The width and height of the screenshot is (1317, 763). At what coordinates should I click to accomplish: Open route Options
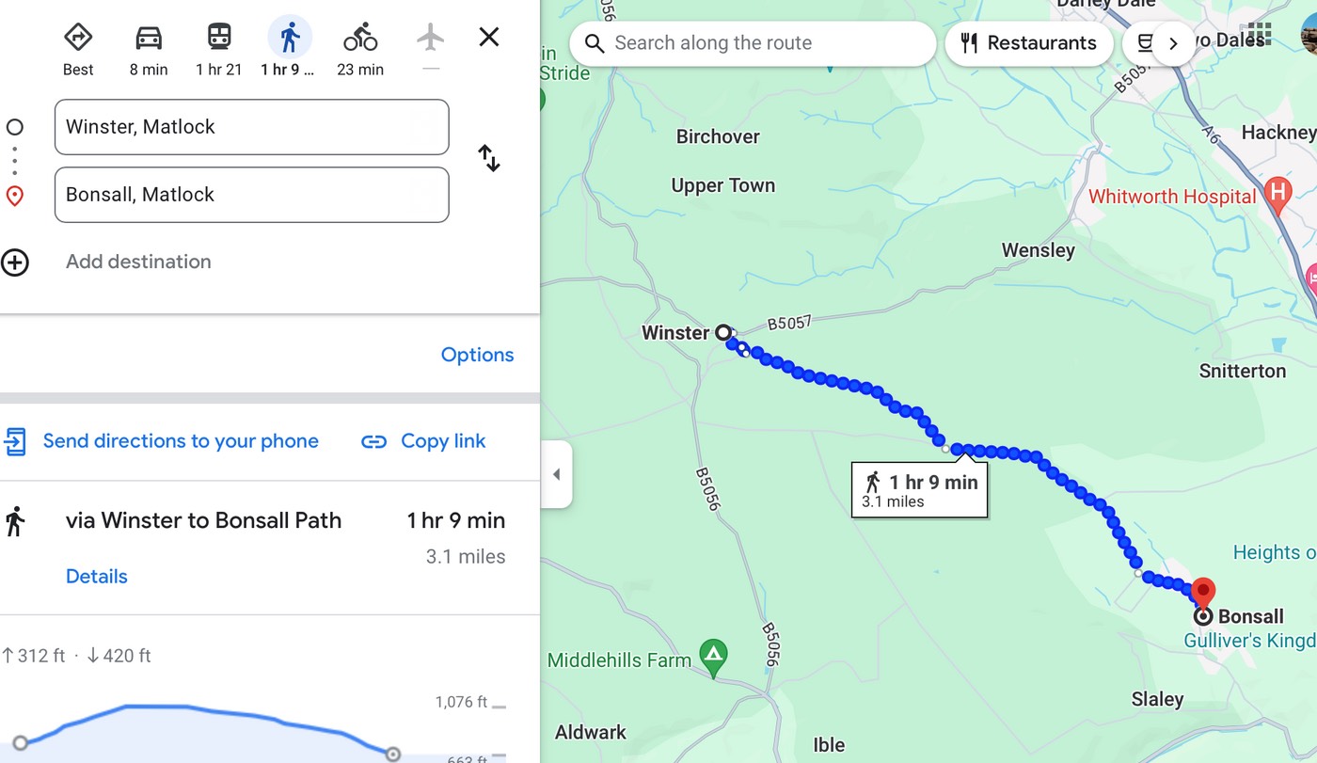pos(477,355)
